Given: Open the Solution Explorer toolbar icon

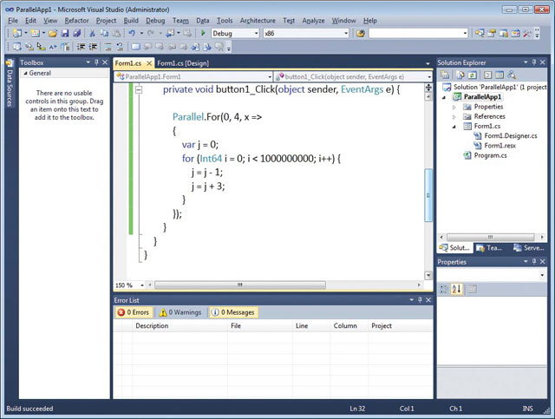Looking at the screenshot, I should click(x=480, y=33).
